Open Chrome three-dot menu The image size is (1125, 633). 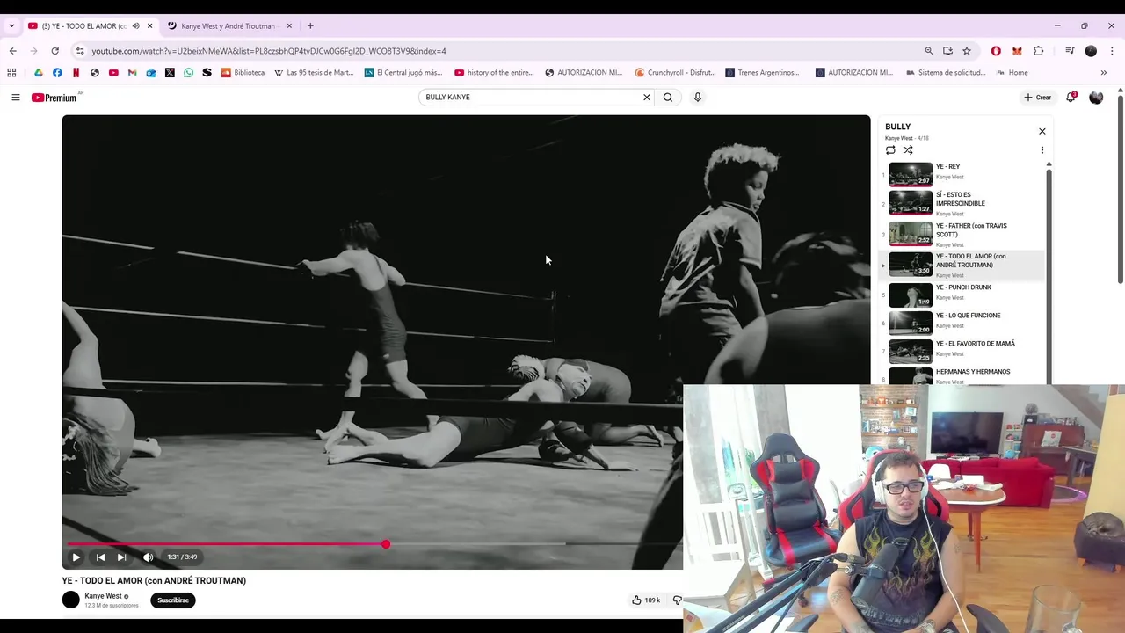[x=1112, y=51]
